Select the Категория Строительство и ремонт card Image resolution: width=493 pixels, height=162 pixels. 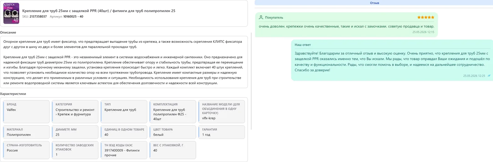[x=75, y=112]
